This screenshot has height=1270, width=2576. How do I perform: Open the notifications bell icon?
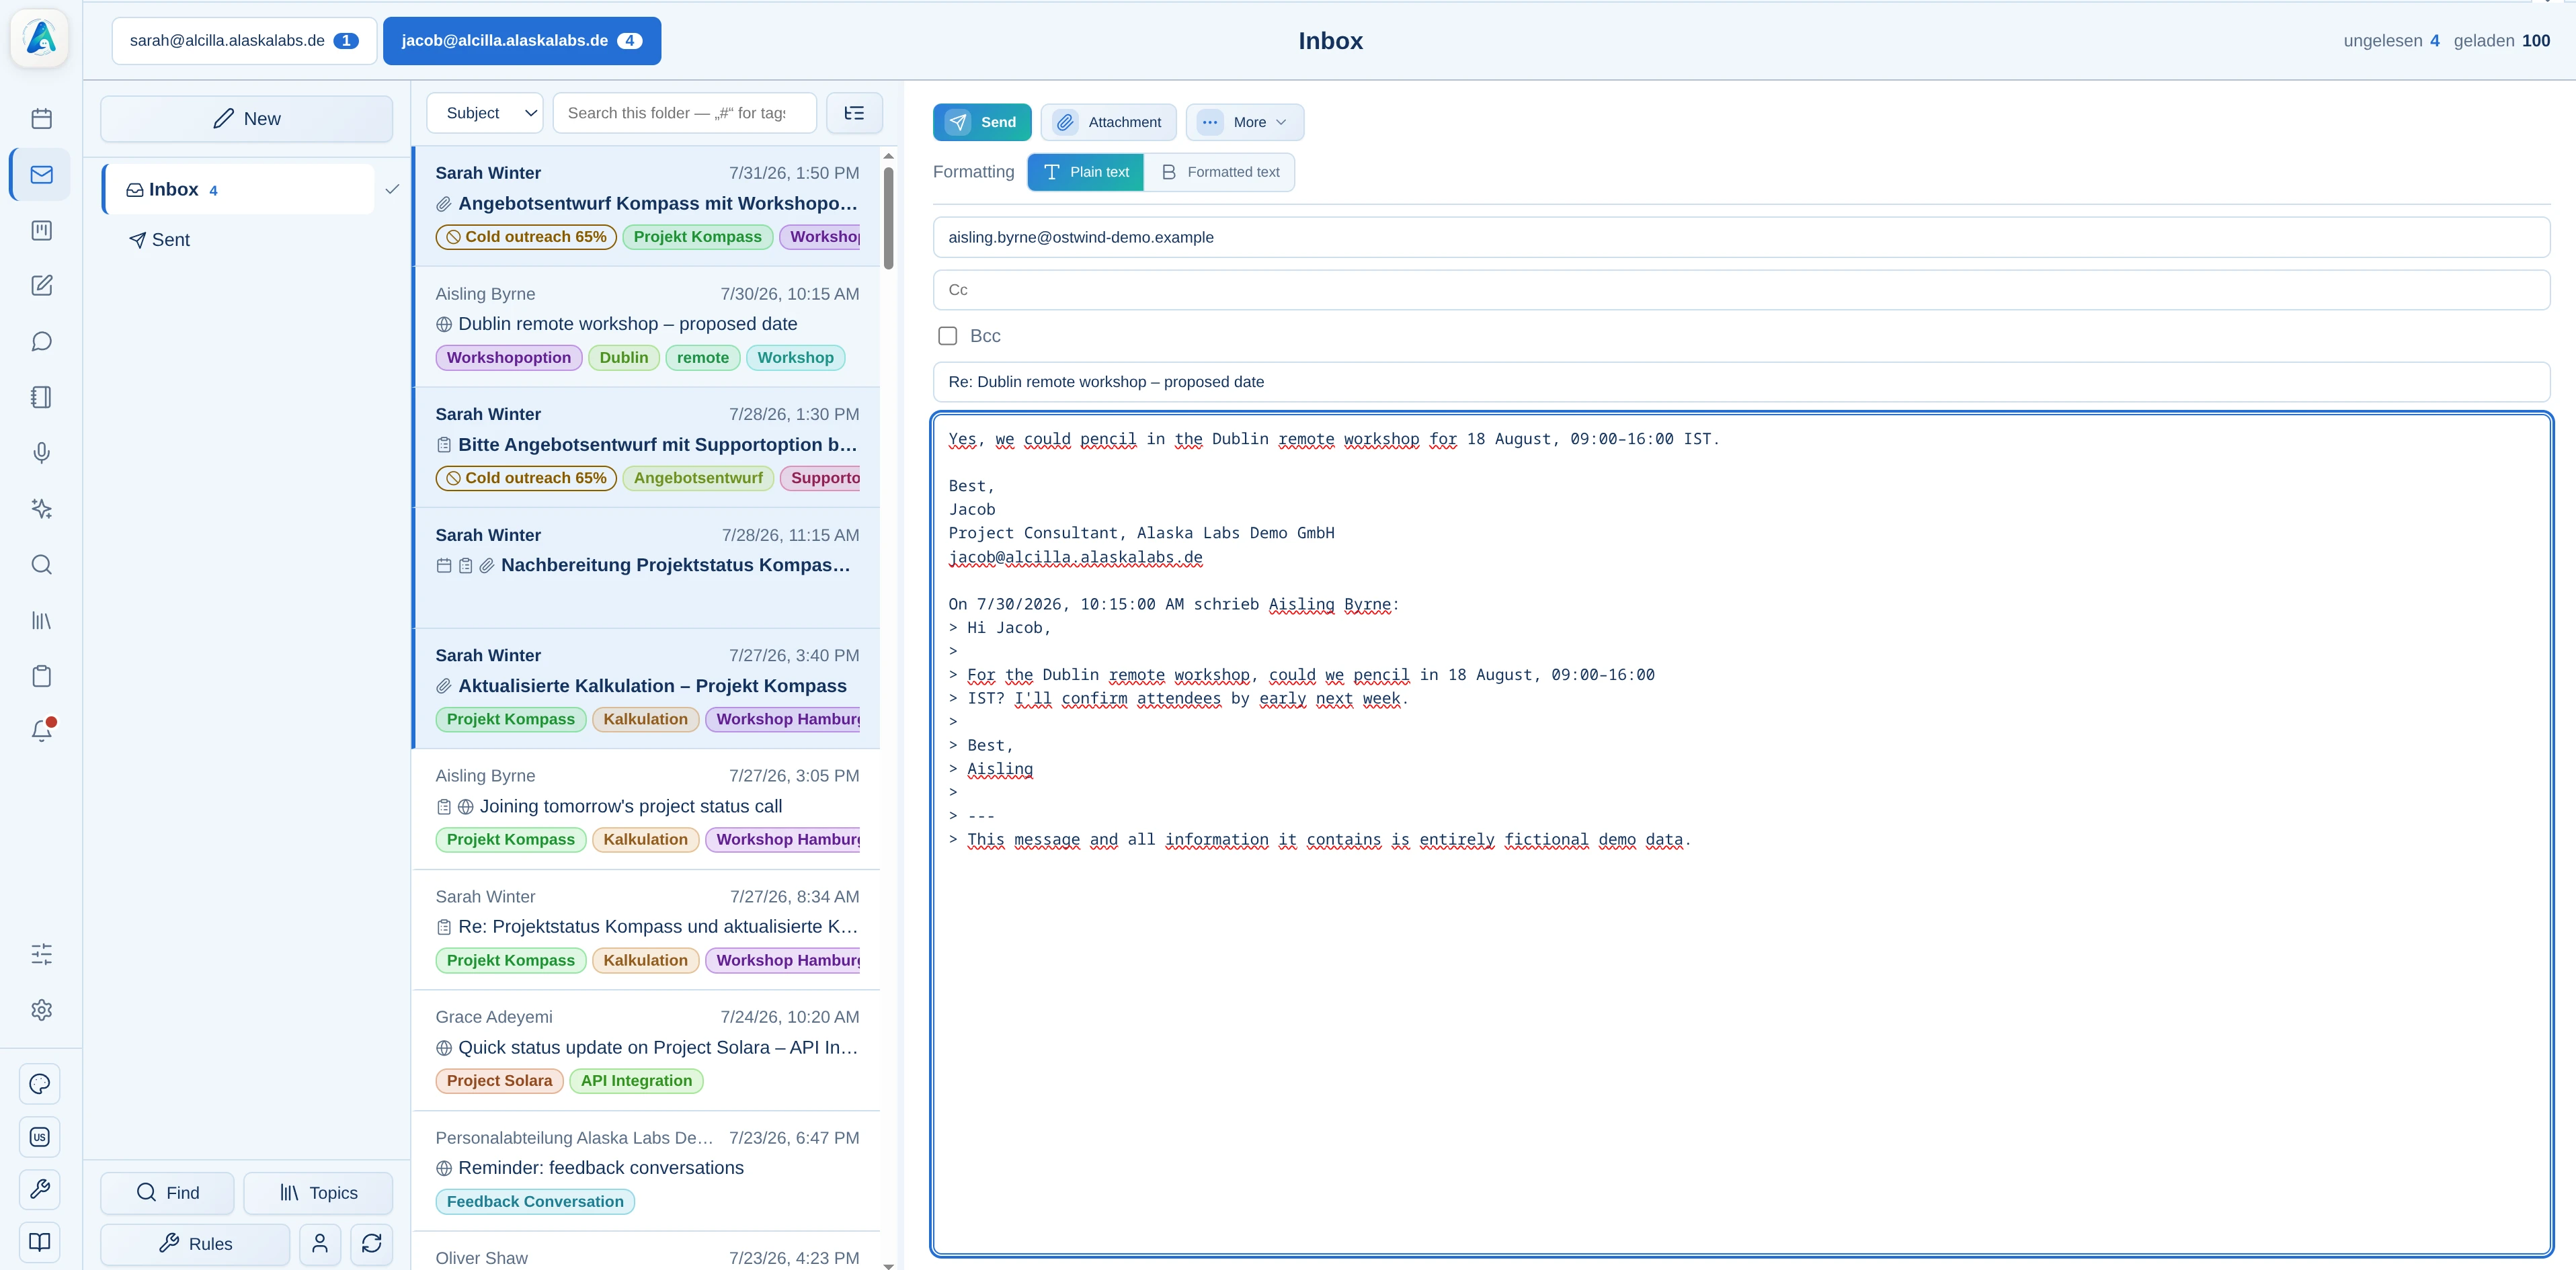pyautogui.click(x=41, y=731)
